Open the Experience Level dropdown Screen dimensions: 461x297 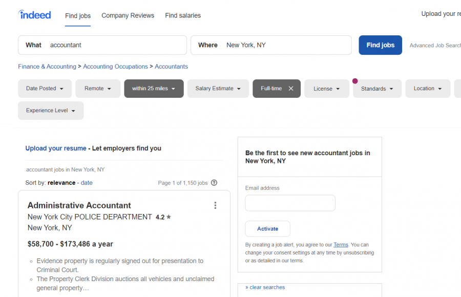pyautogui.click(x=50, y=110)
